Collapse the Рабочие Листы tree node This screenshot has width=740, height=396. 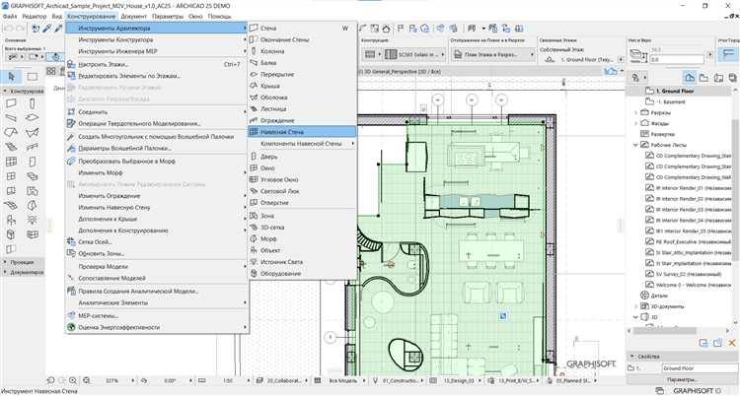(635, 145)
